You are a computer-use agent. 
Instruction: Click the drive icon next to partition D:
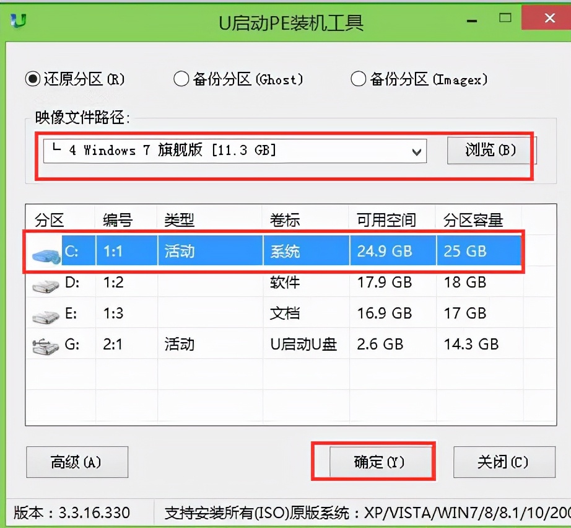click(45, 282)
